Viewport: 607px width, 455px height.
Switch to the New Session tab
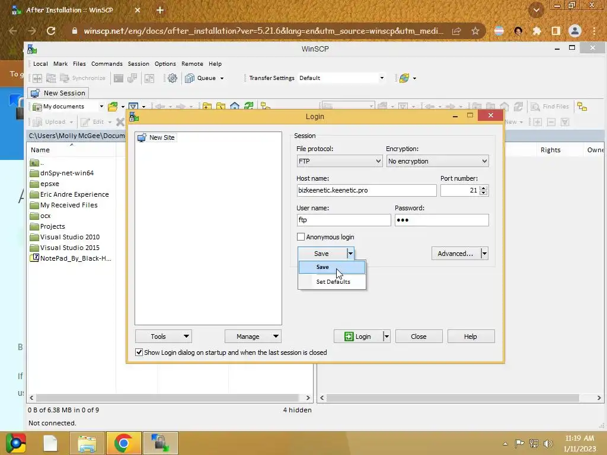point(58,93)
